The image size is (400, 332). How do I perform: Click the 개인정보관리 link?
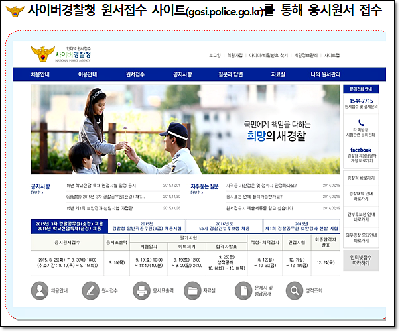[x=306, y=55]
